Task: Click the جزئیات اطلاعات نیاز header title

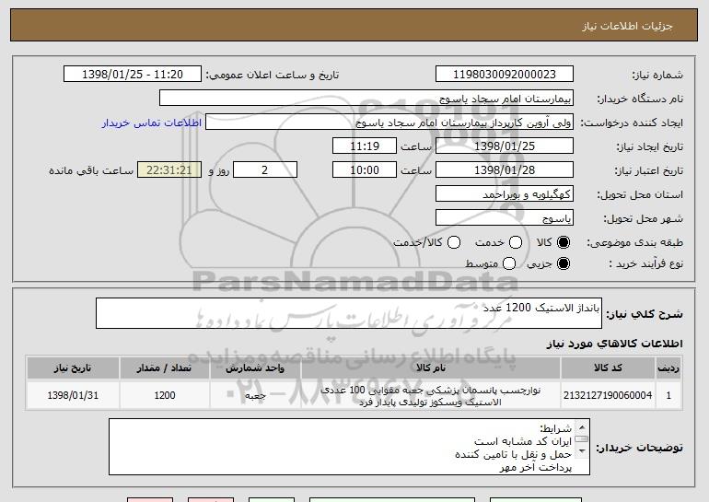Action: click(627, 26)
